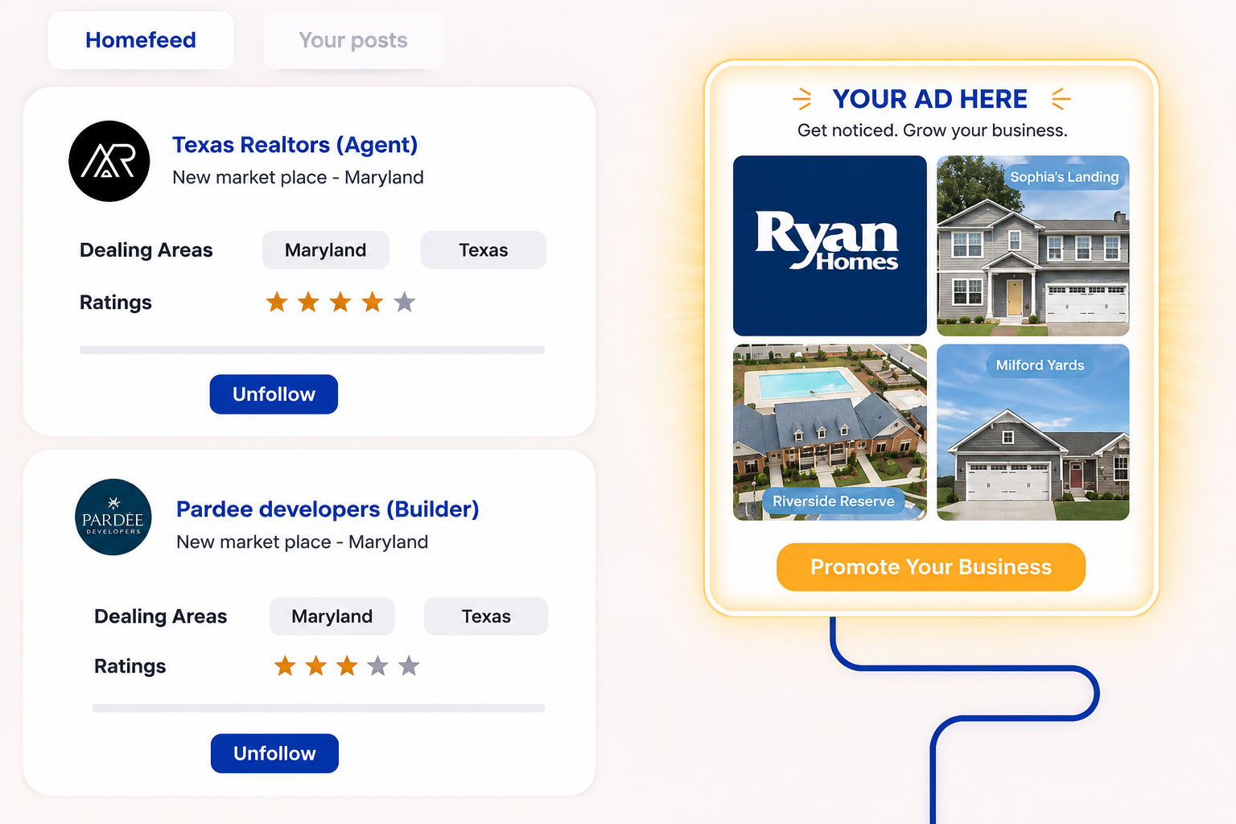Open the Riverside Reserve aerial photo

point(830,432)
